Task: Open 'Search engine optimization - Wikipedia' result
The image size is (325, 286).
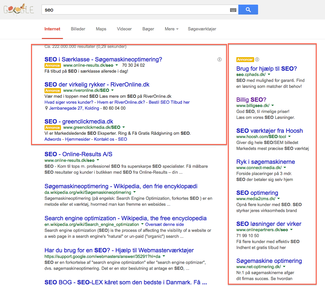Action: tap(125, 218)
